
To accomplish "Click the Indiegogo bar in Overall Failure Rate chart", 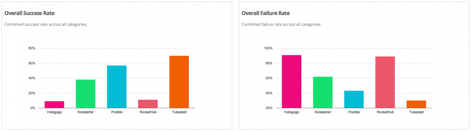I will click(x=292, y=81).
